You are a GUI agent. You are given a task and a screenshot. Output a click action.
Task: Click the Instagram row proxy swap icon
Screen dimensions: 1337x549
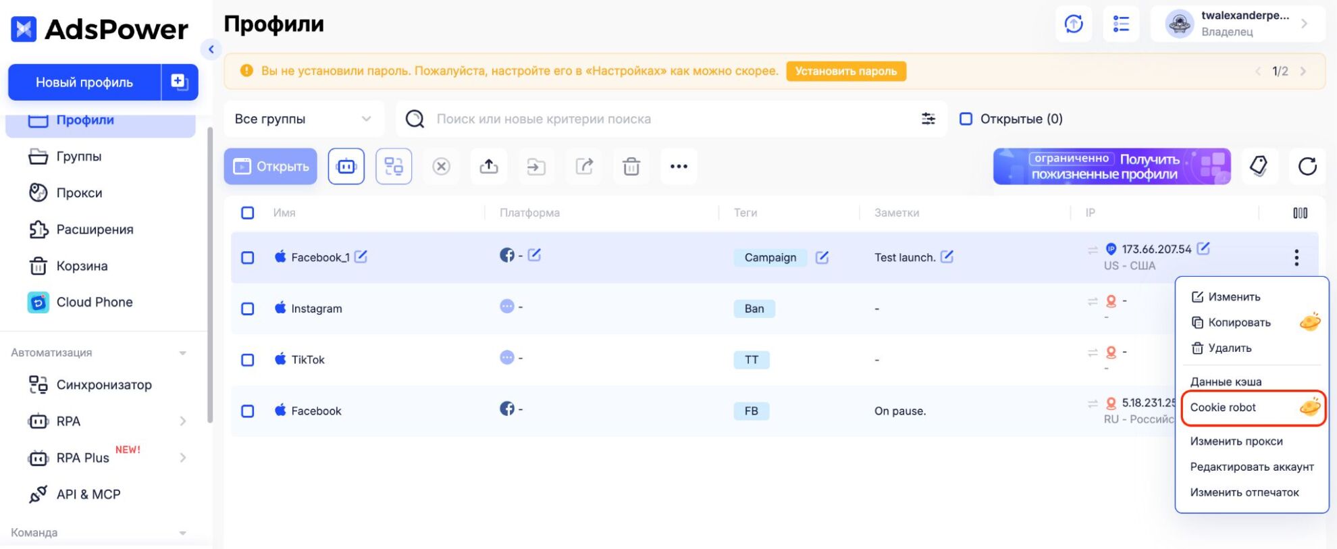click(1093, 301)
